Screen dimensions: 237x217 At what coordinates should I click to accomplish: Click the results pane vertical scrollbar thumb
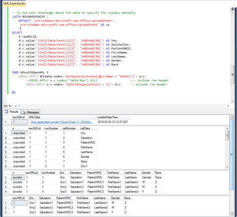(x=231, y=155)
